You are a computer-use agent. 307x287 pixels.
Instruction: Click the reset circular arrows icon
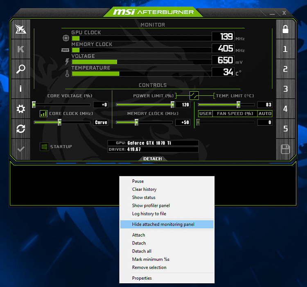coord(21,129)
